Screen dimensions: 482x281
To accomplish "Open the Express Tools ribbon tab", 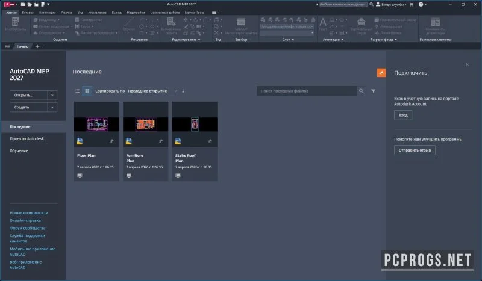I will [x=194, y=13].
